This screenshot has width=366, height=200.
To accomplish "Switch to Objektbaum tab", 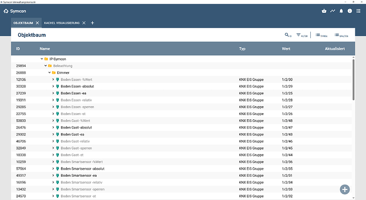I will click(23, 23).
